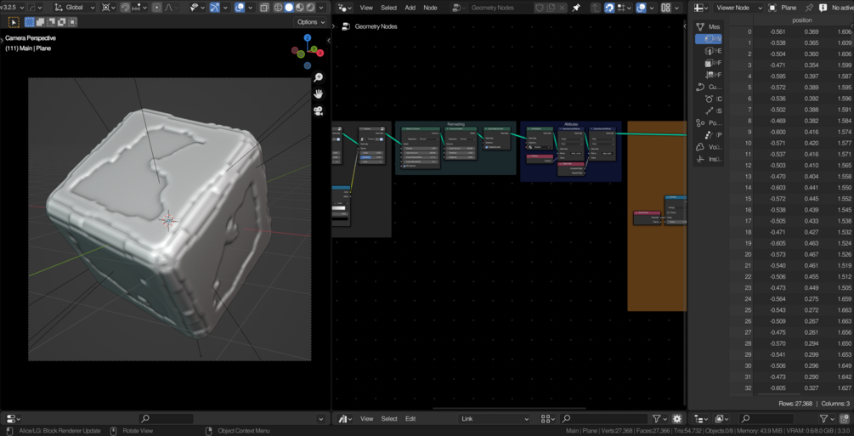
Task: Toggle snapping magnet in viewport header
Action: coord(125,8)
